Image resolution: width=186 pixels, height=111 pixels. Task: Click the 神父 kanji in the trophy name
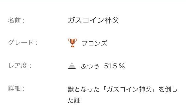[x=113, y=20]
